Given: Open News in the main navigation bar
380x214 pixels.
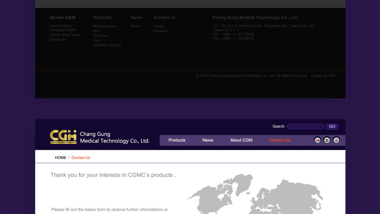Looking at the screenshot, I should coord(208,140).
